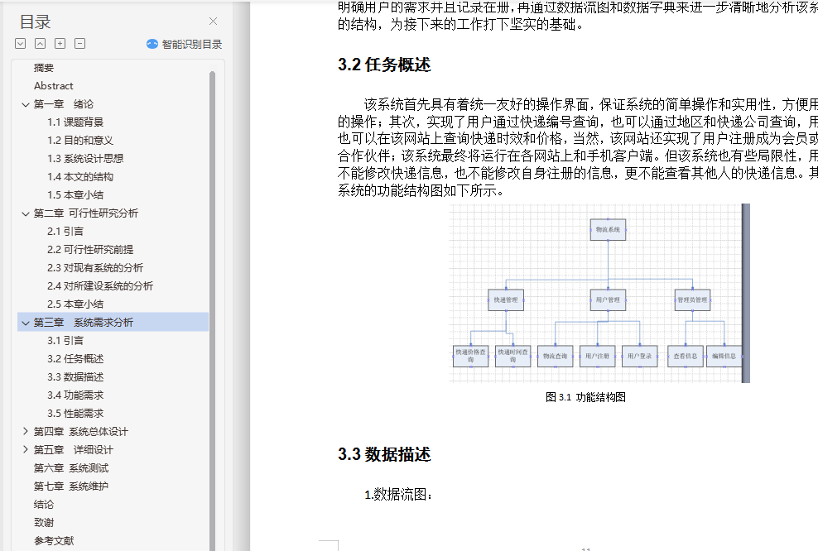The image size is (818, 551).
Task: Click the 智能识别目录 cloud icon
Action: 152,45
